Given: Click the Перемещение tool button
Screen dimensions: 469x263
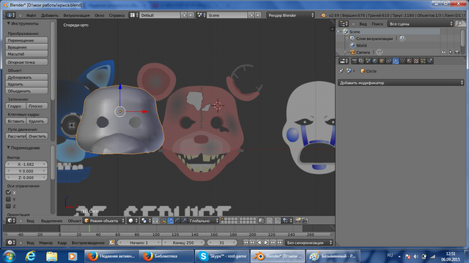Looking at the screenshot, I should [26, 40].
